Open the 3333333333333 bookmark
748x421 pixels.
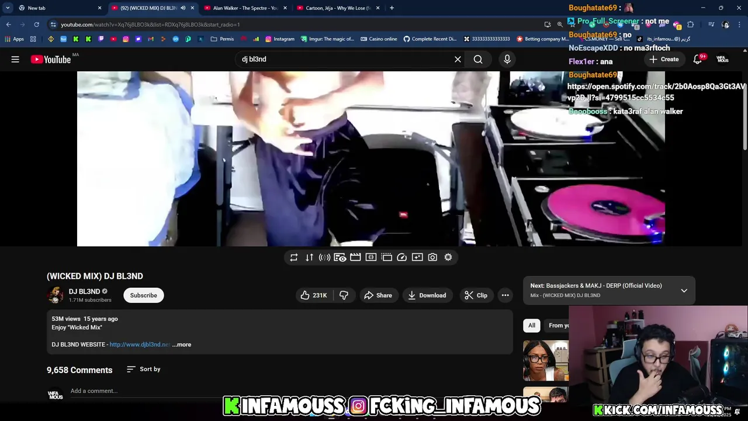click(487, 39)
